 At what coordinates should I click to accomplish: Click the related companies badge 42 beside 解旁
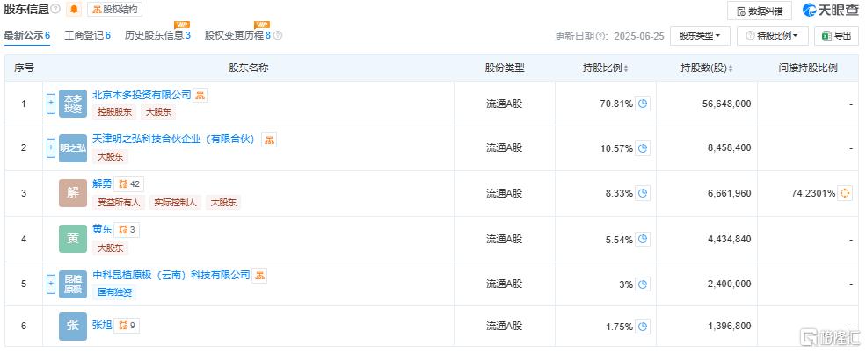129,184
